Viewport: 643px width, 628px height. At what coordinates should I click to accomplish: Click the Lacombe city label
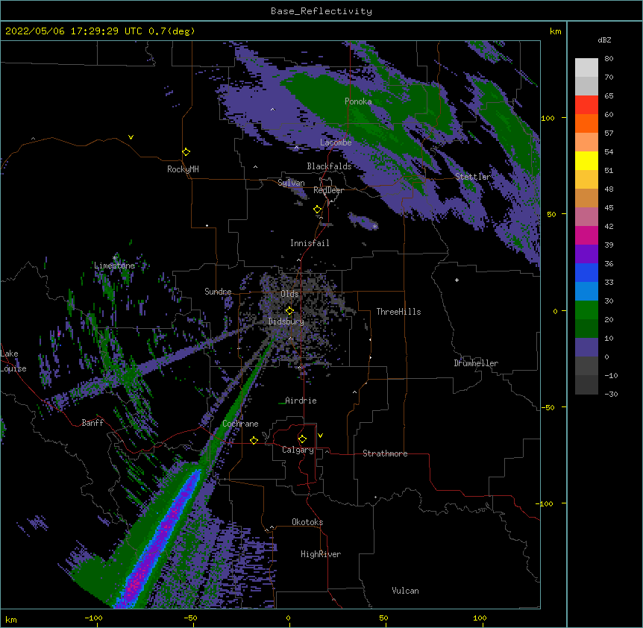click(336, 142)
